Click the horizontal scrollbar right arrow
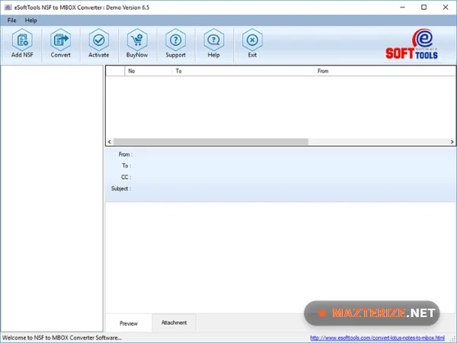 click(x=452, y=142)
